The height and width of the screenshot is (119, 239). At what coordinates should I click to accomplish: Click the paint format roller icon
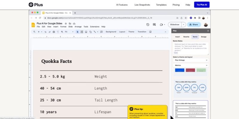point(58,32)
